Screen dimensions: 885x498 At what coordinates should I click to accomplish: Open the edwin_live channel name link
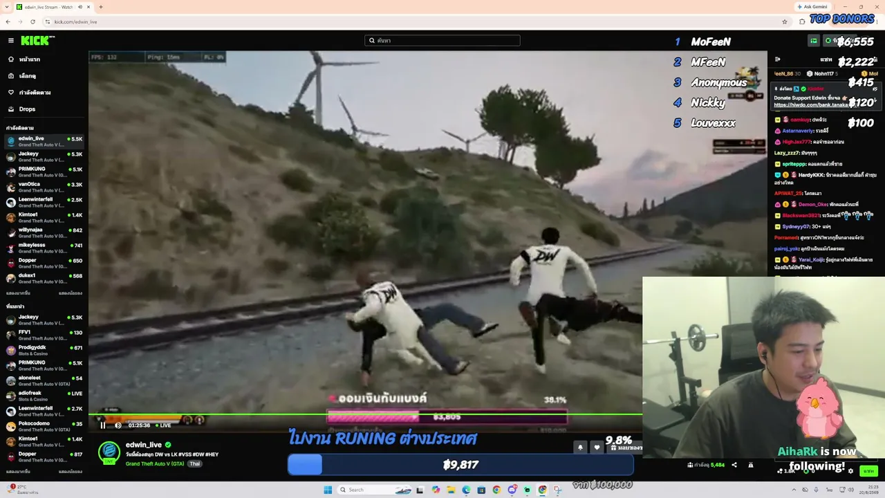143,445
